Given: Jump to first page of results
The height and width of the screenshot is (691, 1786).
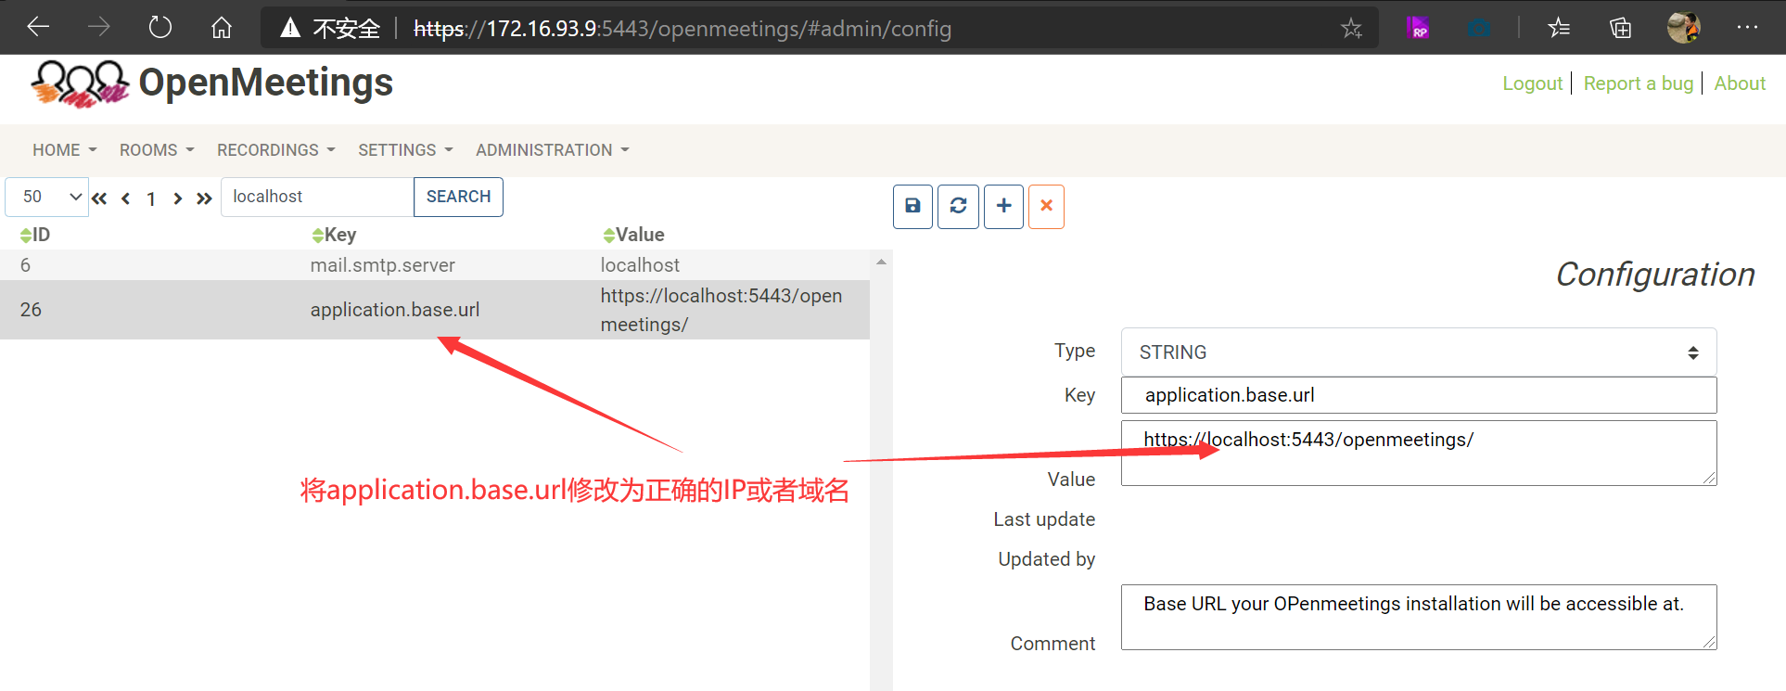Looking at the screenshot, I should pyautogui.click(x=99, y=198).
